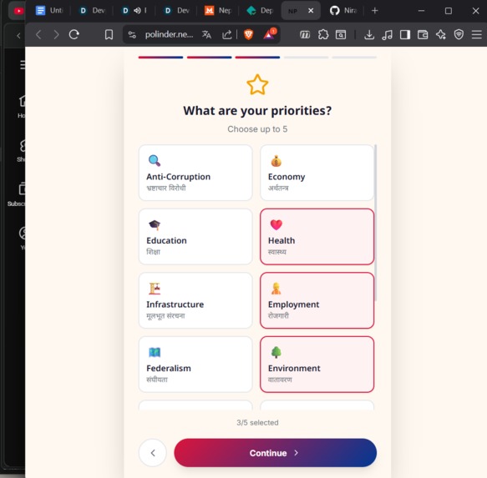487x478 pixels.
Task: Click the 'Choose up to 5' subtitle
Action: coord(257,129)
